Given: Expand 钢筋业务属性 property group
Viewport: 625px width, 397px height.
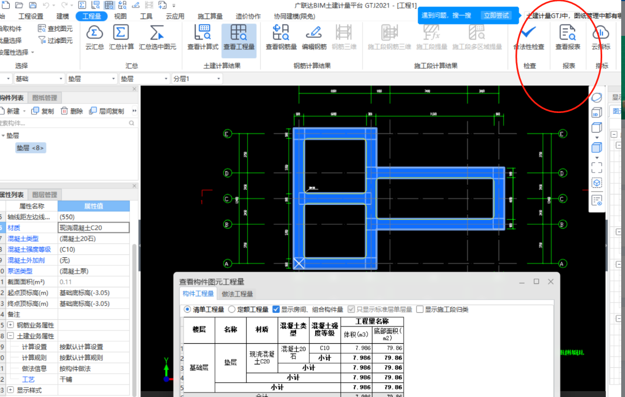Looking at the screenshot, I should tap(10, 325).
